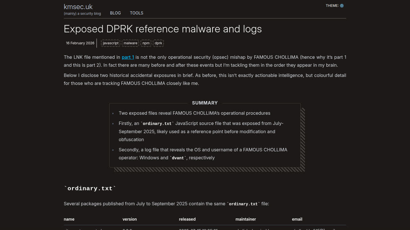Click the `ordinary.txt` section heading

point(90,188)
